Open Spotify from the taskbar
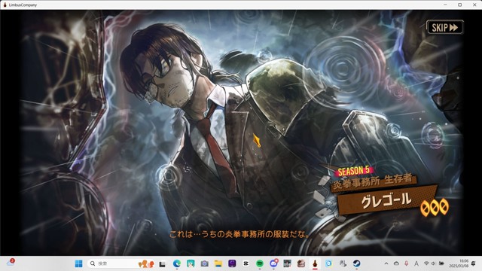Image resolution: width=482 pixels, height=271 pixels. [260, 263]
